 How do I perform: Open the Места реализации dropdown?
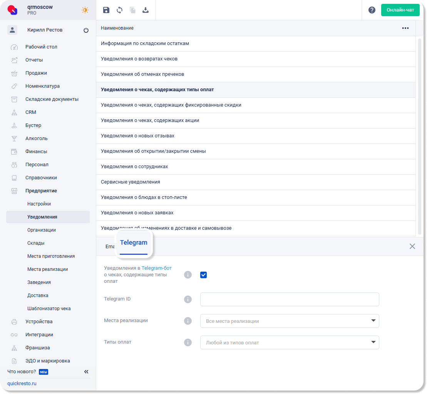pyautogui.click(x=289, y=321)
